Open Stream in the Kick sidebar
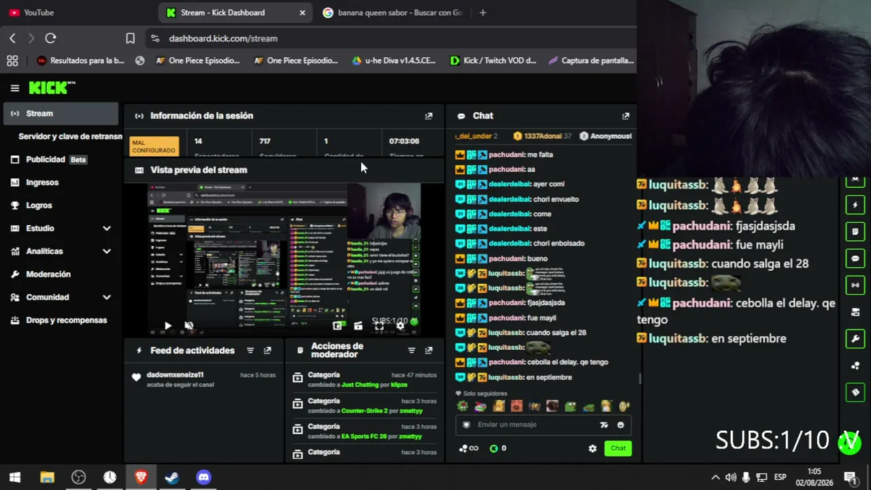 (x=61, y=114)
